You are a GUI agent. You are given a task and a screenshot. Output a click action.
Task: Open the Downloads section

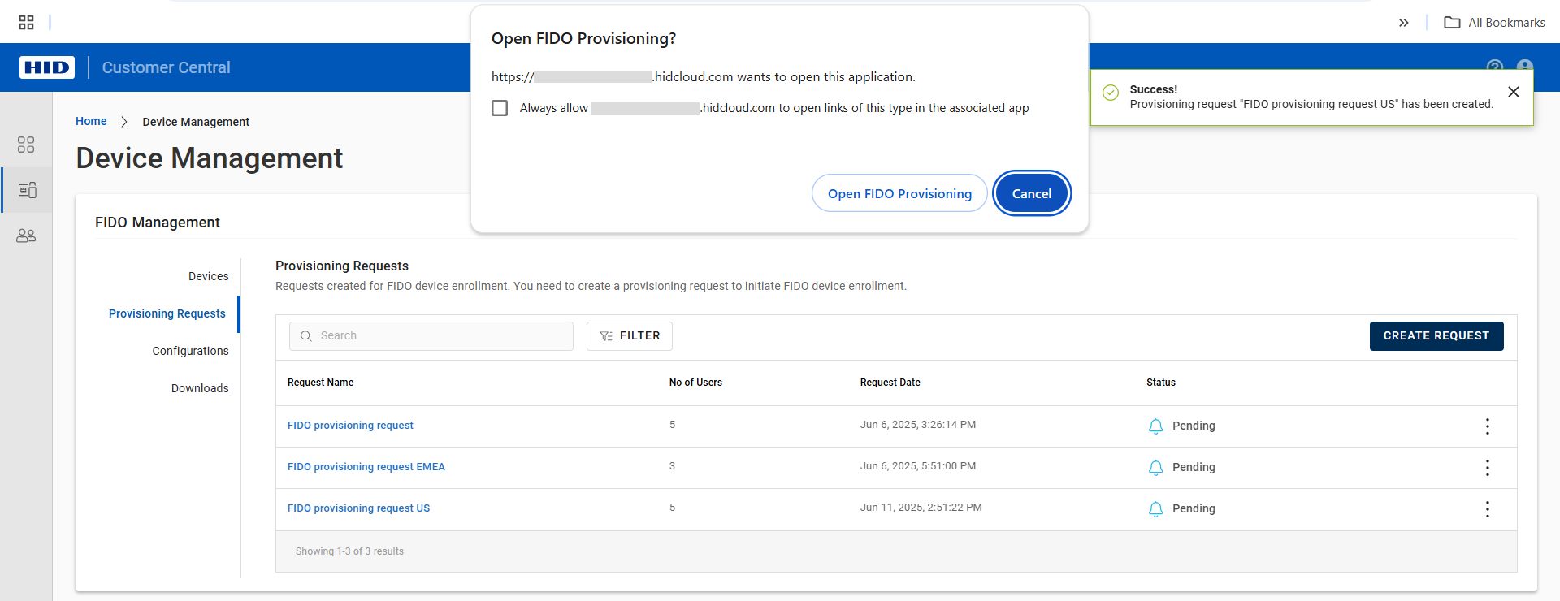pyautogui.click(x=200, y=388)
